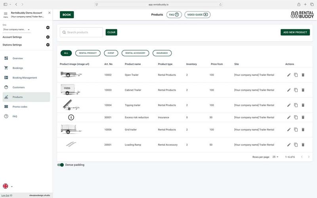Duplicate the Open Trailer product

click(296, 75)
